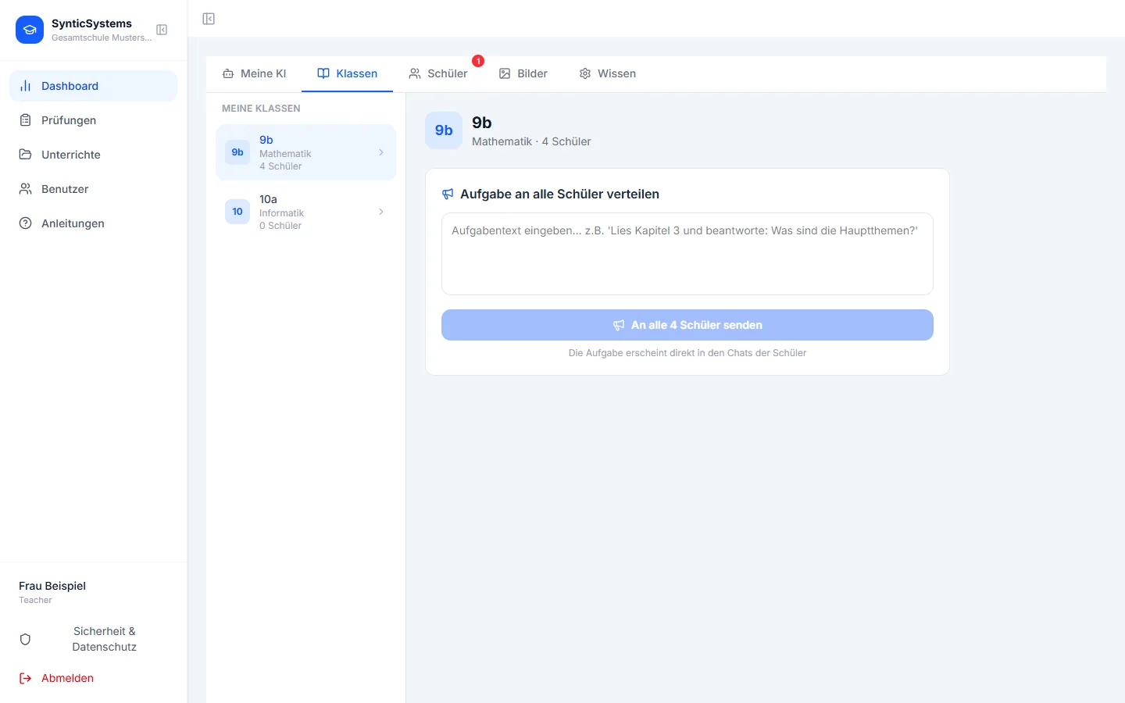The width and height of the screenshot is (1125, 703).
Task: Select the 10a Informatik class row
Action: [306, 212]
